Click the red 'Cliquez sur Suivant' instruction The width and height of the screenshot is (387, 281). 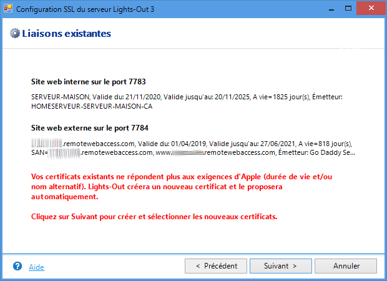[x=154, y=217]
